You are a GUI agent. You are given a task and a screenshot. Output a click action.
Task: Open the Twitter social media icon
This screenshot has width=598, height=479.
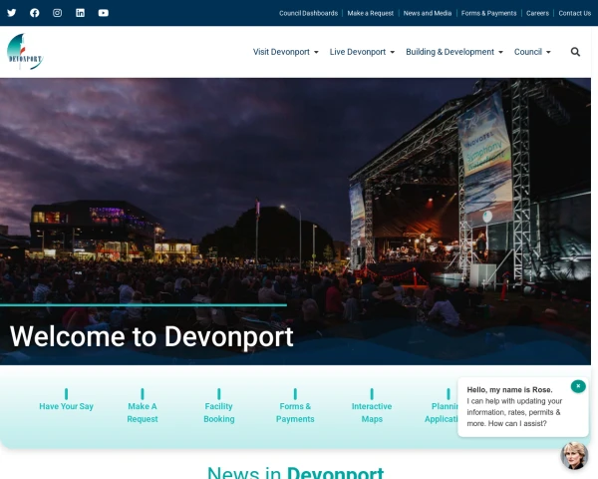click(x=12, y=13)
